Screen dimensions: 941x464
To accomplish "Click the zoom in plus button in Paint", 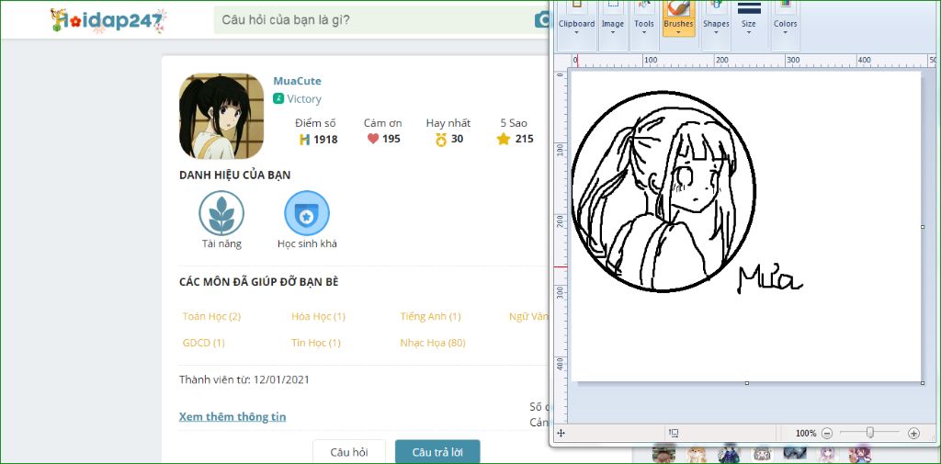I will [x=914, y=433].
